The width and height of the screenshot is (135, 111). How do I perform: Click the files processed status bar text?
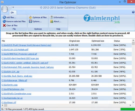tap(23, 109)
